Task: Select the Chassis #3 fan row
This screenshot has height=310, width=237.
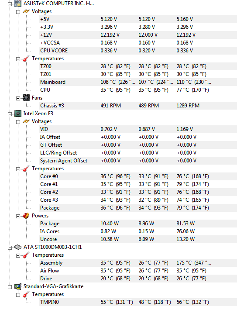Action: pos(138,106)
